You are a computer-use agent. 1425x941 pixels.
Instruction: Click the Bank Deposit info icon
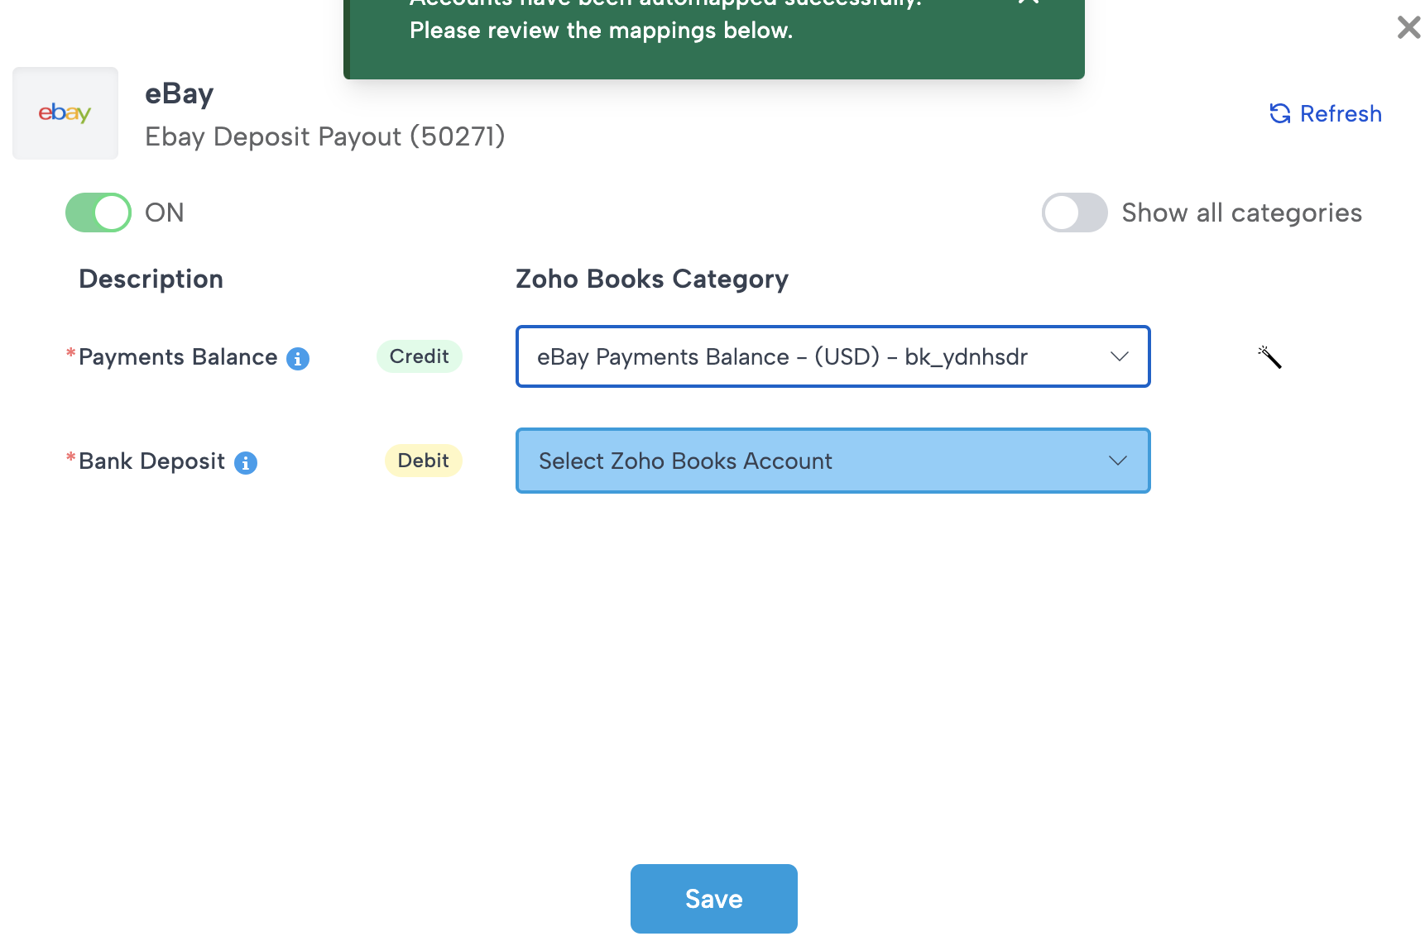tap(246, 463)
